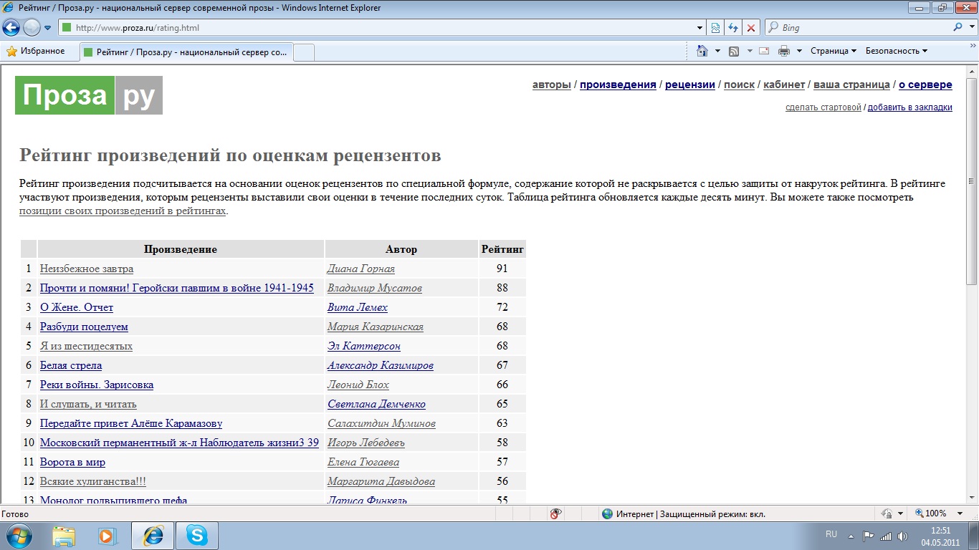Select the Рейтинг / Проза.ру browser tab
Viewport: 979px width, 550px height.
186,52
